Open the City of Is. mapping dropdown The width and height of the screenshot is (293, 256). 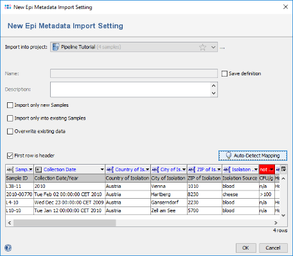coord(184,170)
